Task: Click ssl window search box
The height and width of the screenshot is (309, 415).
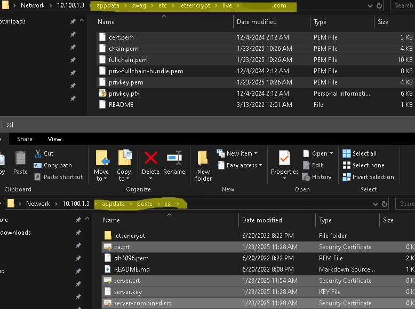Action: (405, 204)
